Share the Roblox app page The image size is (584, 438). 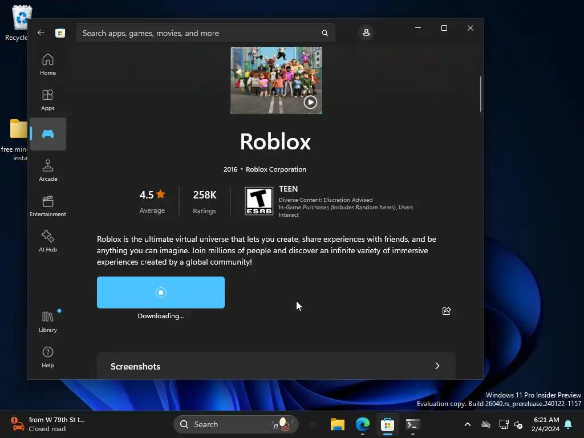446,311
